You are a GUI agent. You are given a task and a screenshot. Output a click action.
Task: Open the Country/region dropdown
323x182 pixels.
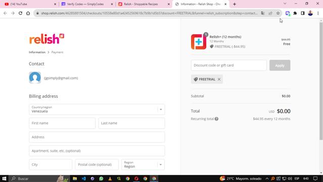(97, 109)
